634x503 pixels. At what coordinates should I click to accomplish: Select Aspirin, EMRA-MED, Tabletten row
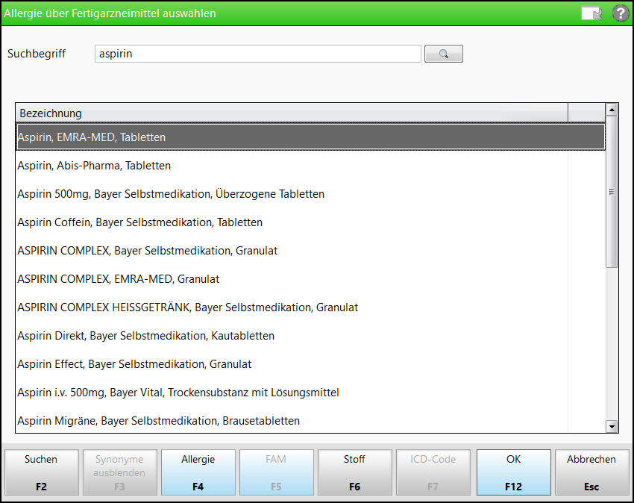(x=310, y=137)
